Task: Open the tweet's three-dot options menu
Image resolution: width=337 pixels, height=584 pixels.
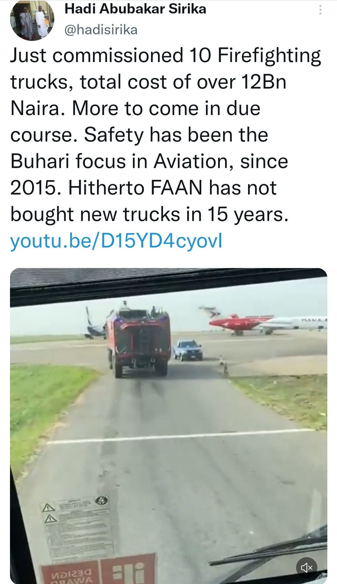Action: tap(320, 10)
